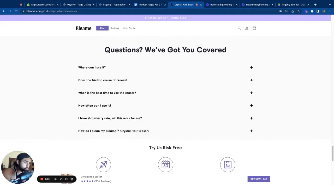Switch to the Product Pages For 9-F tab
The height and width of the screenshot is (185, 334).
[150, 5]
